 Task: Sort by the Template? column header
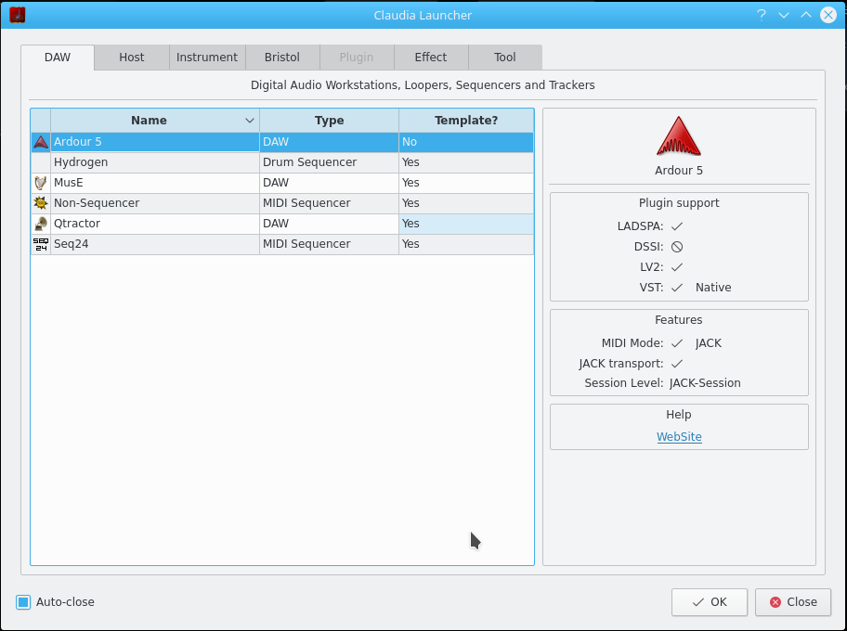click(x=466, y=121)
